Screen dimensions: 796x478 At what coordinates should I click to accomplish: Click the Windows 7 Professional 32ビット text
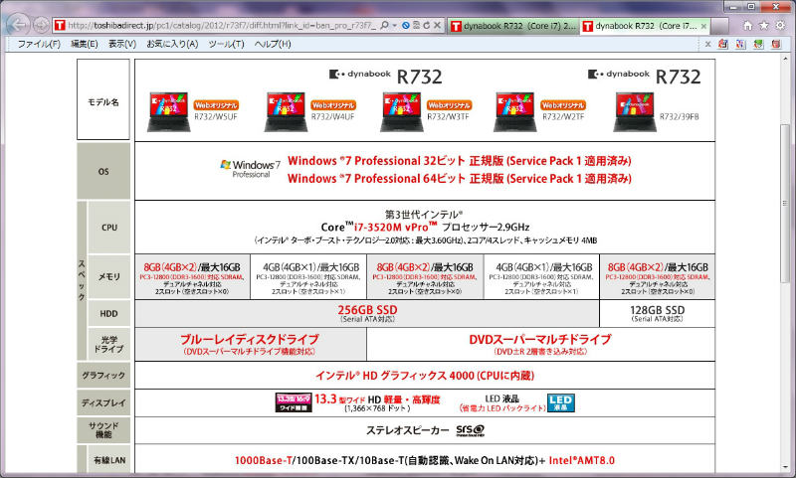pos(460,161)
